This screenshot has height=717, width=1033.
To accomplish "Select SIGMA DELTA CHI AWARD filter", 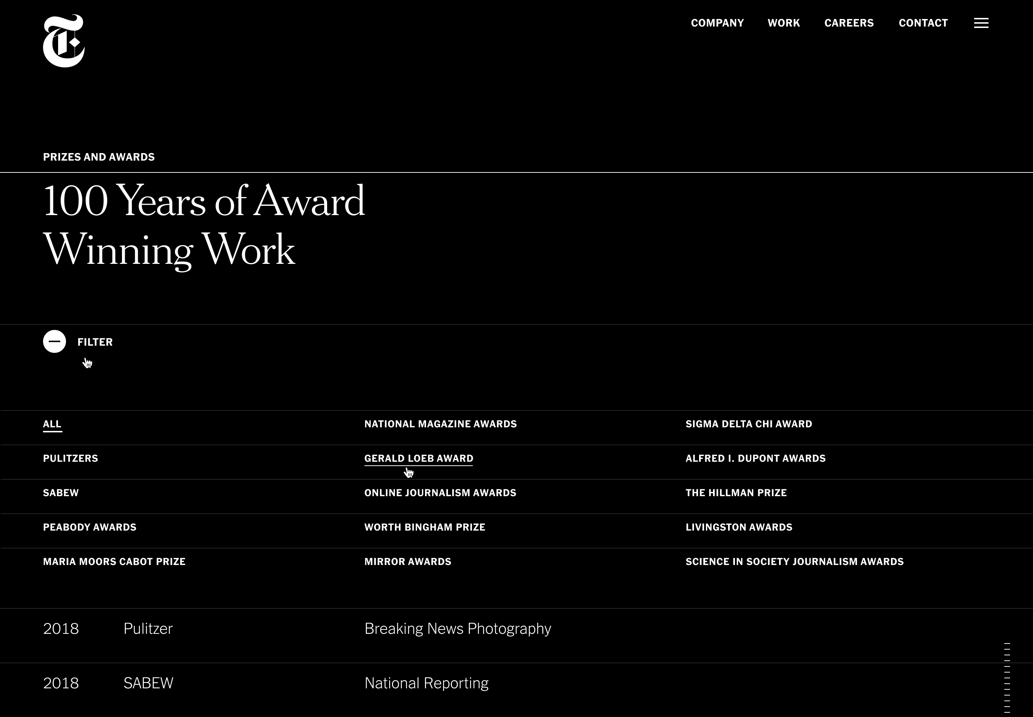I will click(749, 424).
